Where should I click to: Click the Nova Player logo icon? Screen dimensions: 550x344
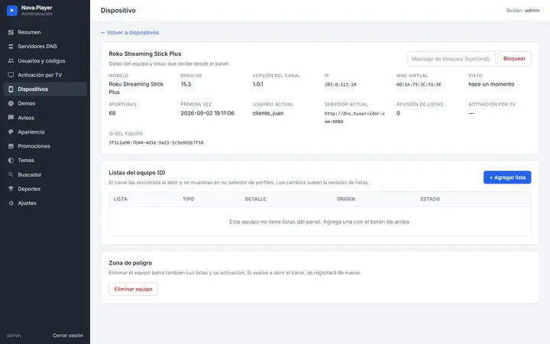pyautogui.click(x=12, y=11)
